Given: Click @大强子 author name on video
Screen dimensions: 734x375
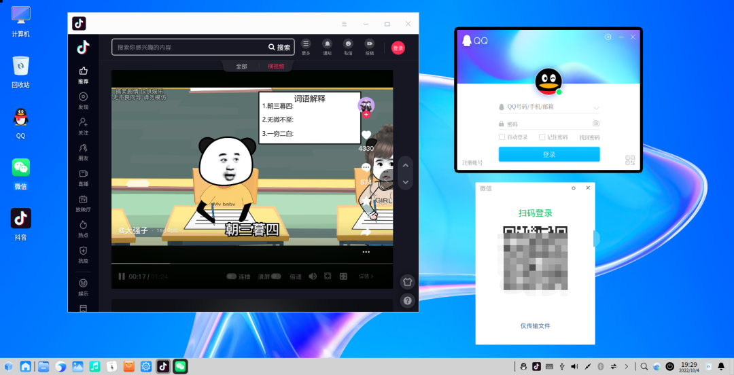Looking at the screenshot, I should 133,230.
